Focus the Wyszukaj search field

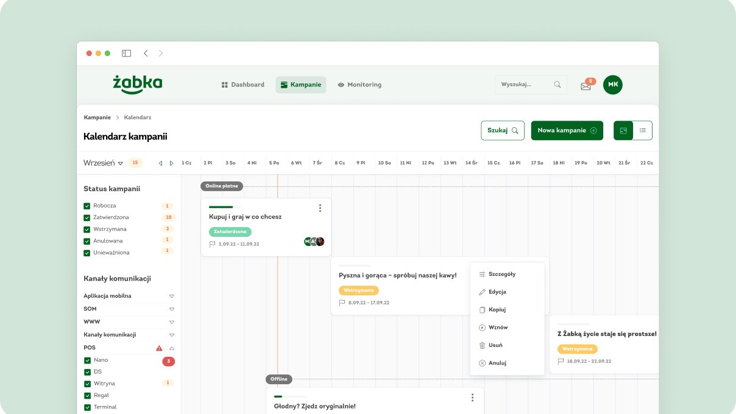pyautogui.click(x=531, y=85)
